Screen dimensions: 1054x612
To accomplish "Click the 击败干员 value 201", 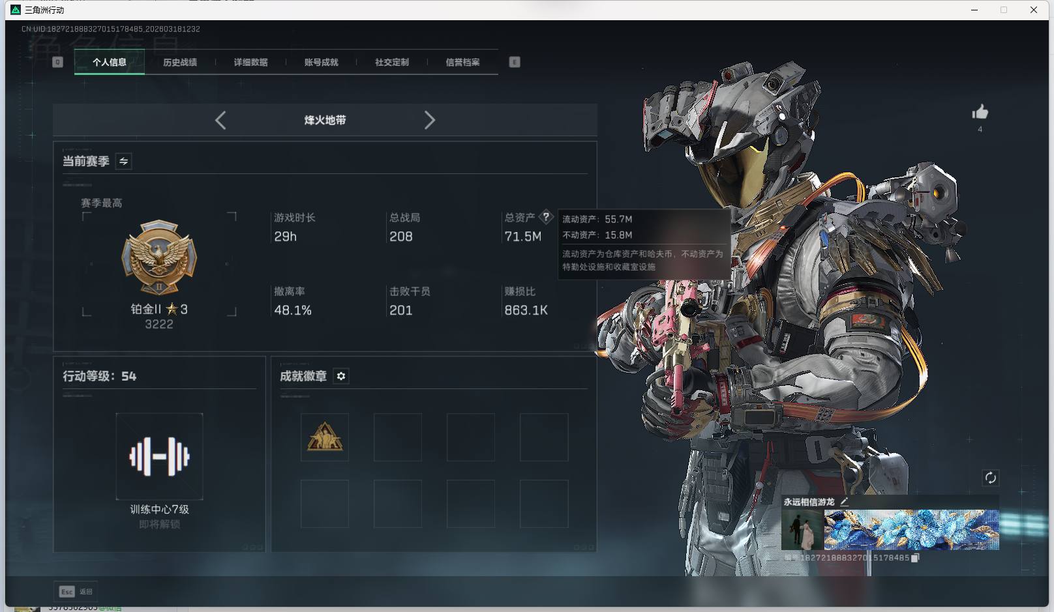I will [x=400, y=310].
